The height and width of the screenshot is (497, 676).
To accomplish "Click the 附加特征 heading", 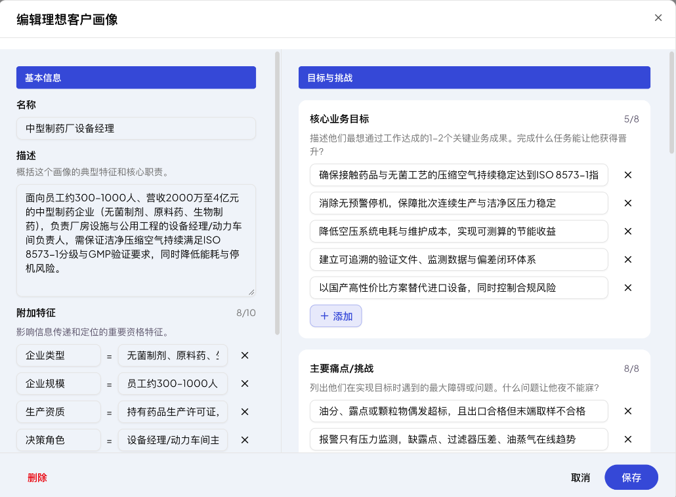I will (x=36, y=313).
